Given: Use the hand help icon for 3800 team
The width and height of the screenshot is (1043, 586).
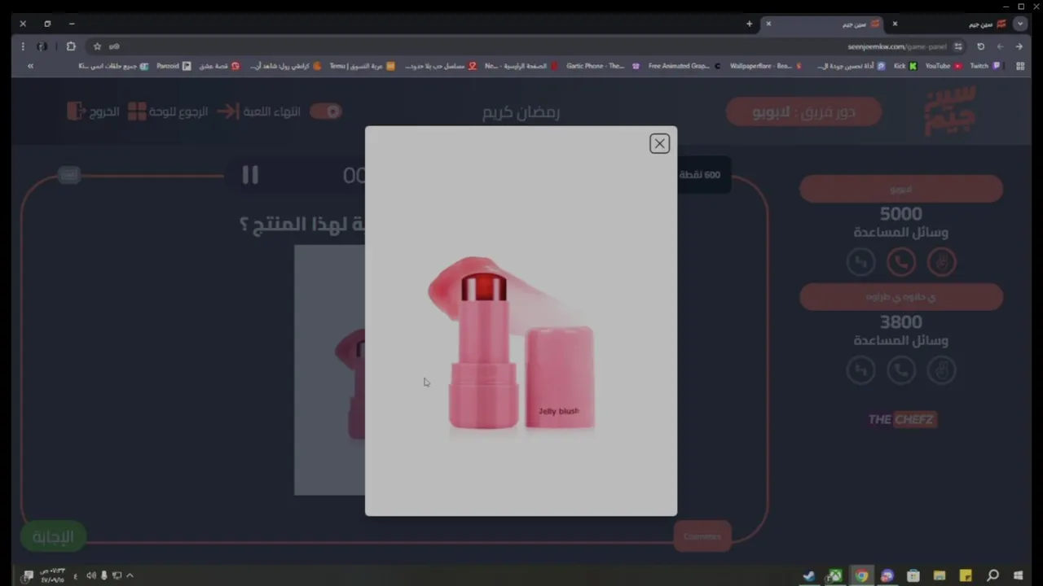Looking at the screenshot, I should (941, 370).
